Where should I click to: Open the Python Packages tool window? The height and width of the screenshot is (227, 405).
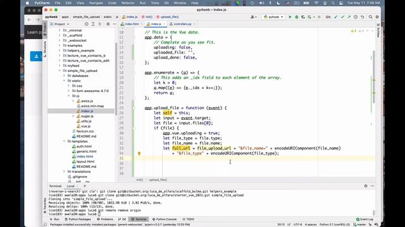click(78, 219)
